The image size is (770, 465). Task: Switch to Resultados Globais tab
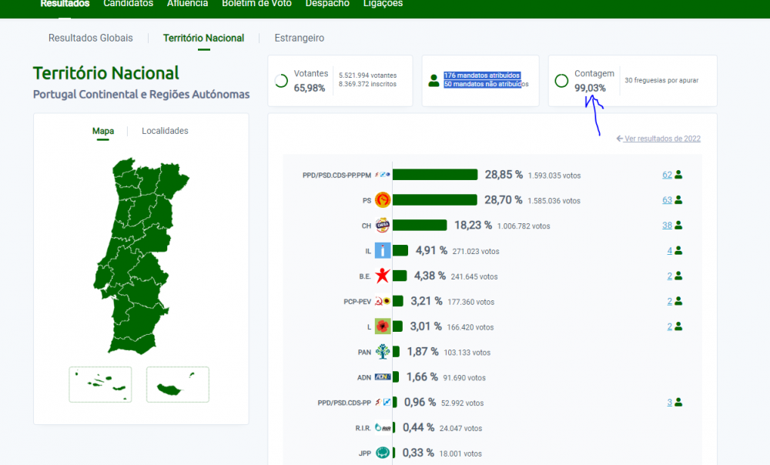point(90,38)
